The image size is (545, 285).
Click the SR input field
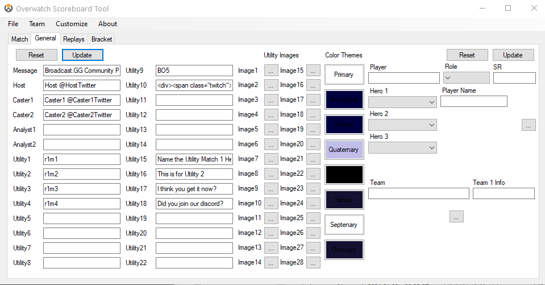[514, 78]
